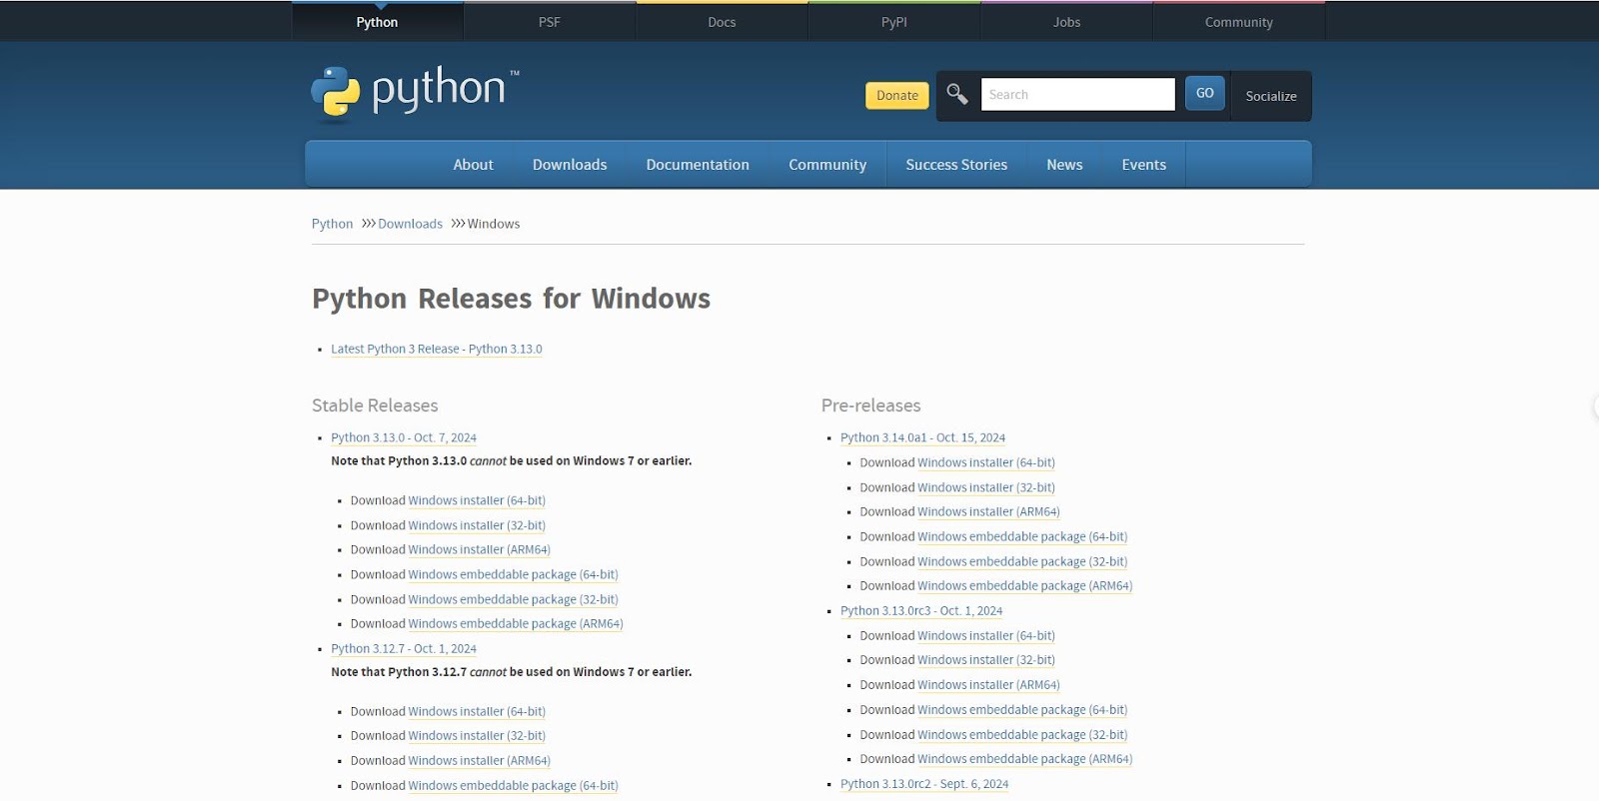Click the Pre-releases heading
This screenshot has width=1599, height=801.
pos(871,405)
